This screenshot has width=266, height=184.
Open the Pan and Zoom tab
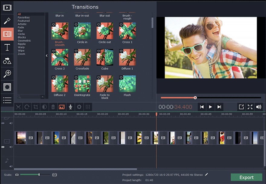[7, 74]
